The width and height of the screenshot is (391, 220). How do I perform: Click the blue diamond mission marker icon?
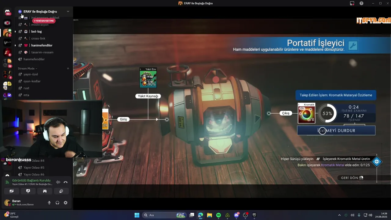pos(377,162)
